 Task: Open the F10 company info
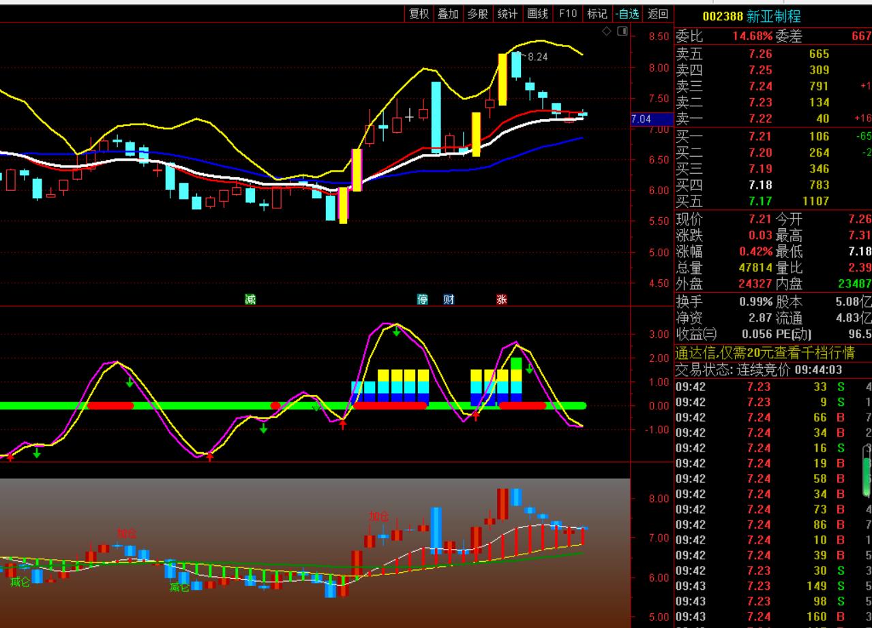pyautogui.click(x=568, y=14)
